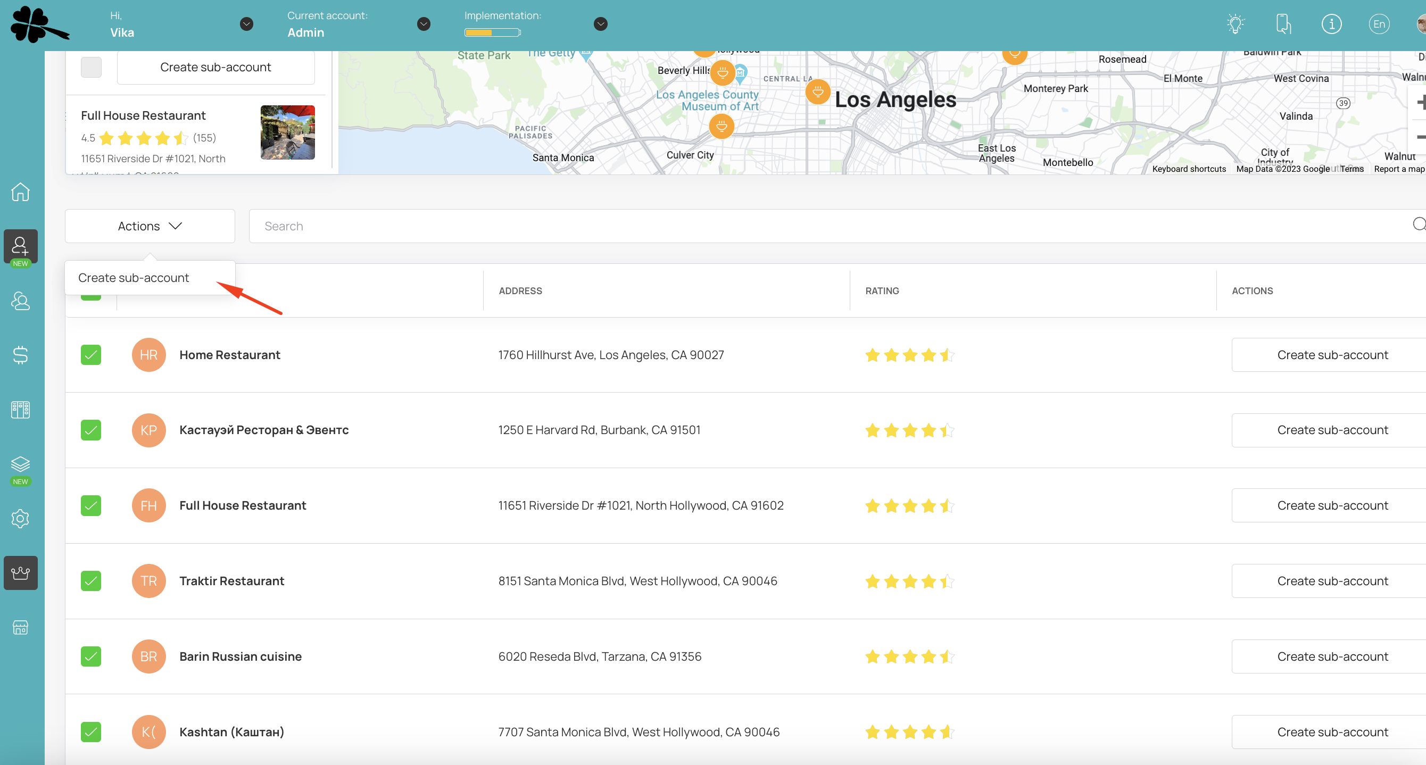The height and width of the screenshot is (765, 1426).
Task: Click the mobile phone icon in header
Action: point(1283,24)
